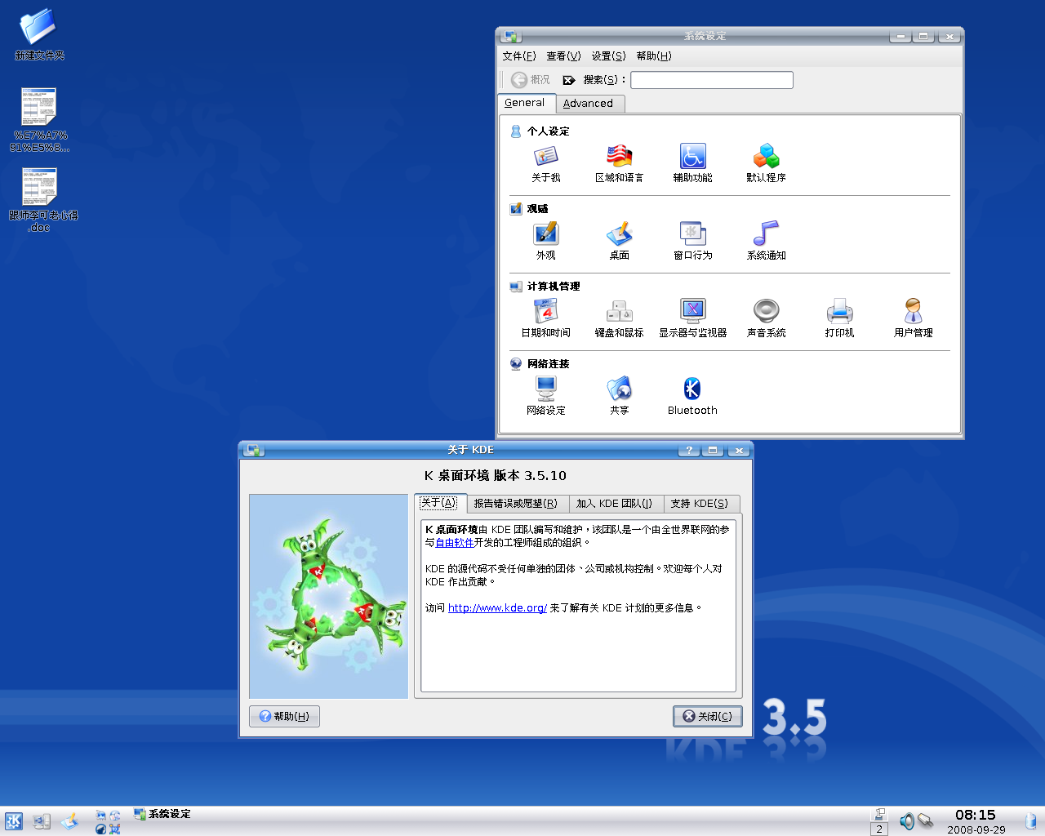Switch to the General tab
Viewport: 1045px width, 836px height.
pyautogui.click(x=526, y=103)
